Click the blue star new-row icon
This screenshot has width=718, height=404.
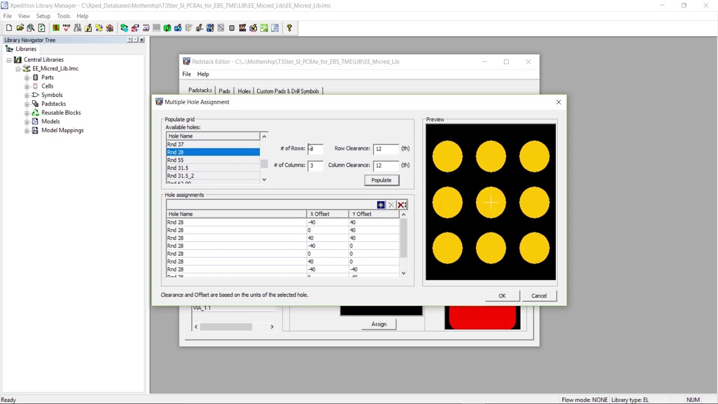point(381,205)
